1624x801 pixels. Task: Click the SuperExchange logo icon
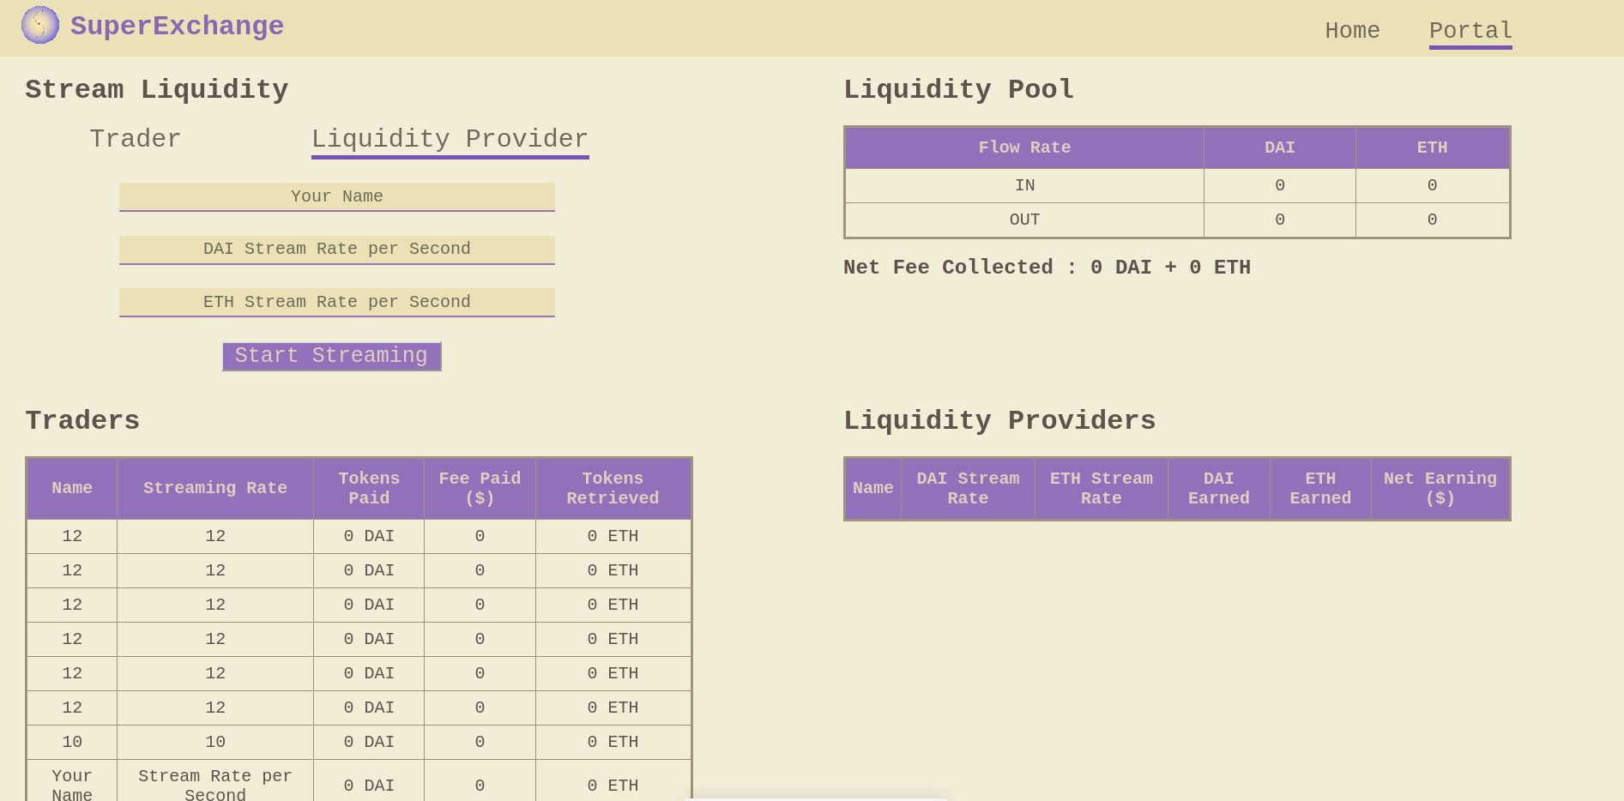click(x=40, y=25)
